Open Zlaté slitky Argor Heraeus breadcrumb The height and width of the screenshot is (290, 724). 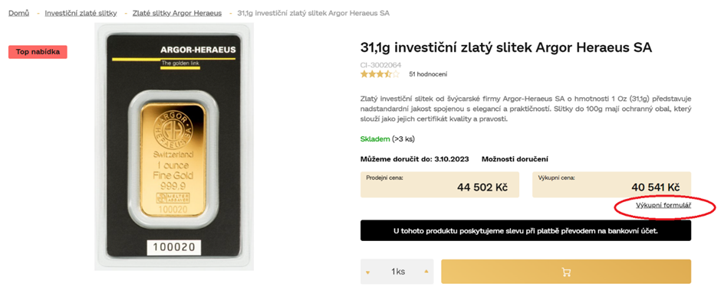tap(177, 13)
